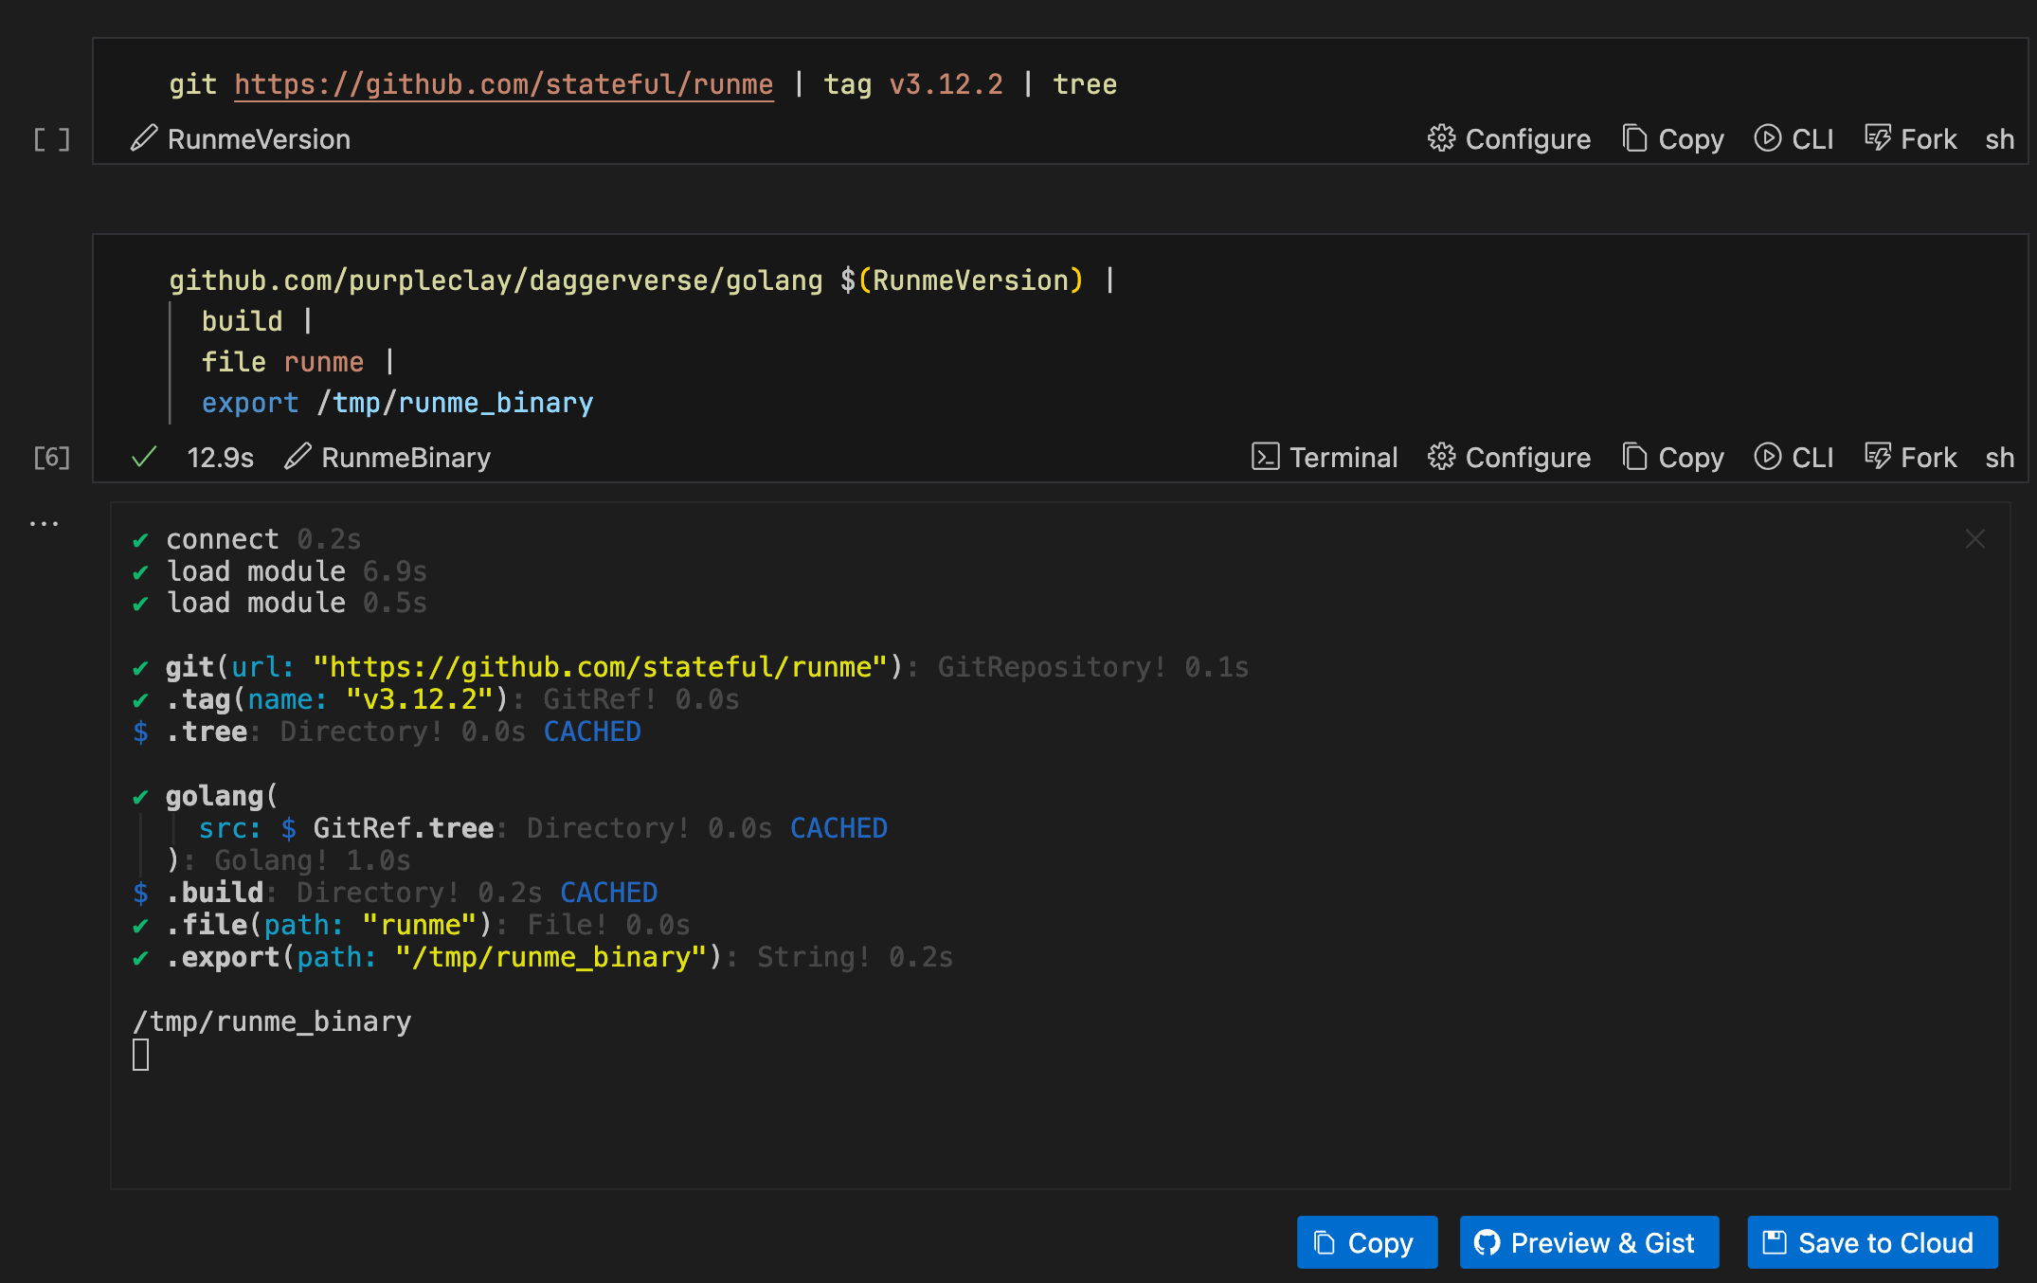This screenshot has width=2037, height=1283.
Task: Select the sh language label on the RunmeBinary cell
Action: coord(2000,457)
